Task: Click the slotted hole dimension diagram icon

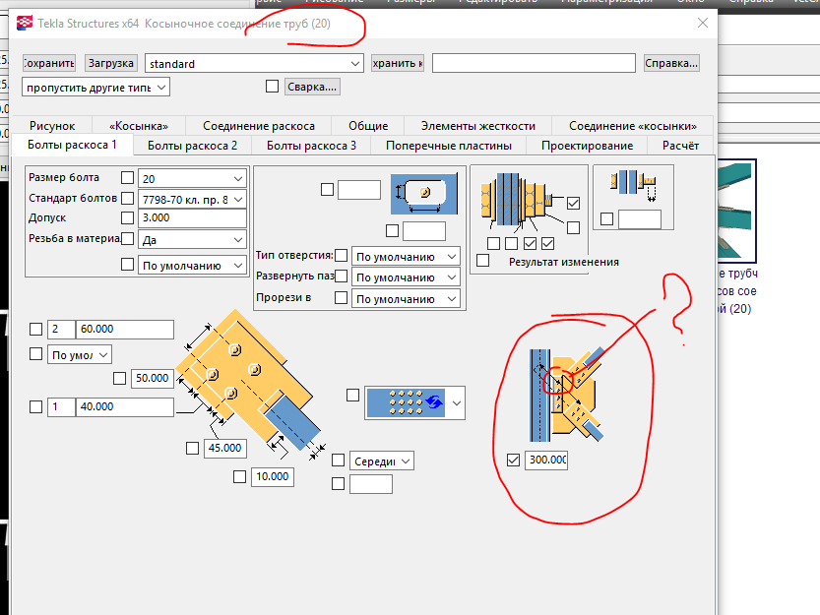Action: pyautogui.click(x=424, y=195)
